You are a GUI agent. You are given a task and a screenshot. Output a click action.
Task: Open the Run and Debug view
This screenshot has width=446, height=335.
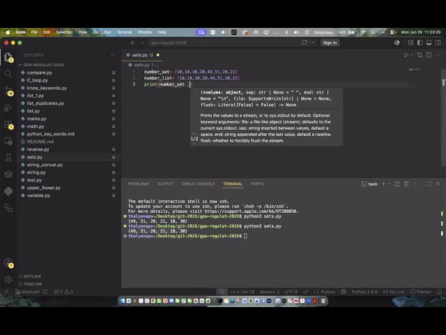pyautogui.click(x=8, y=107)
